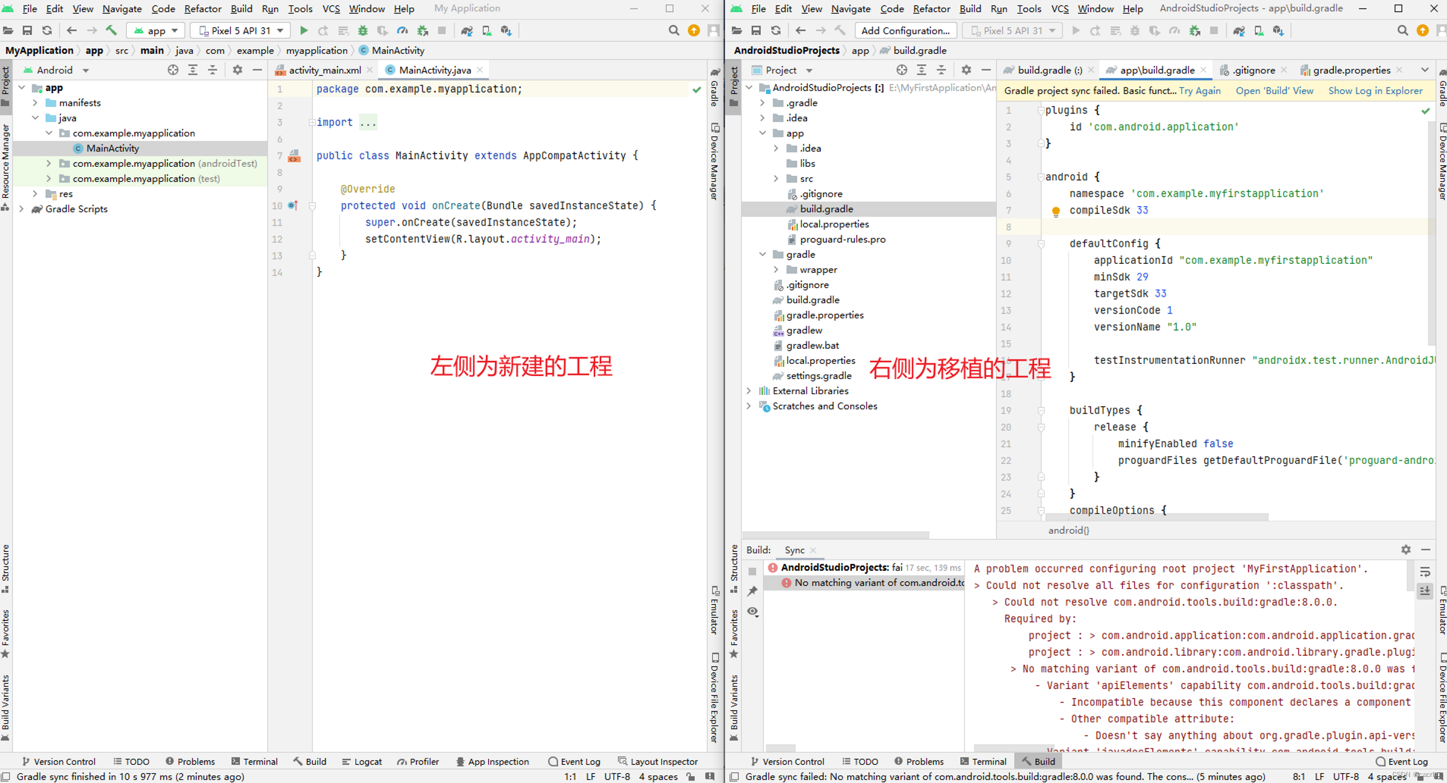Click the Make Project hammer icon

coord(111,30)
